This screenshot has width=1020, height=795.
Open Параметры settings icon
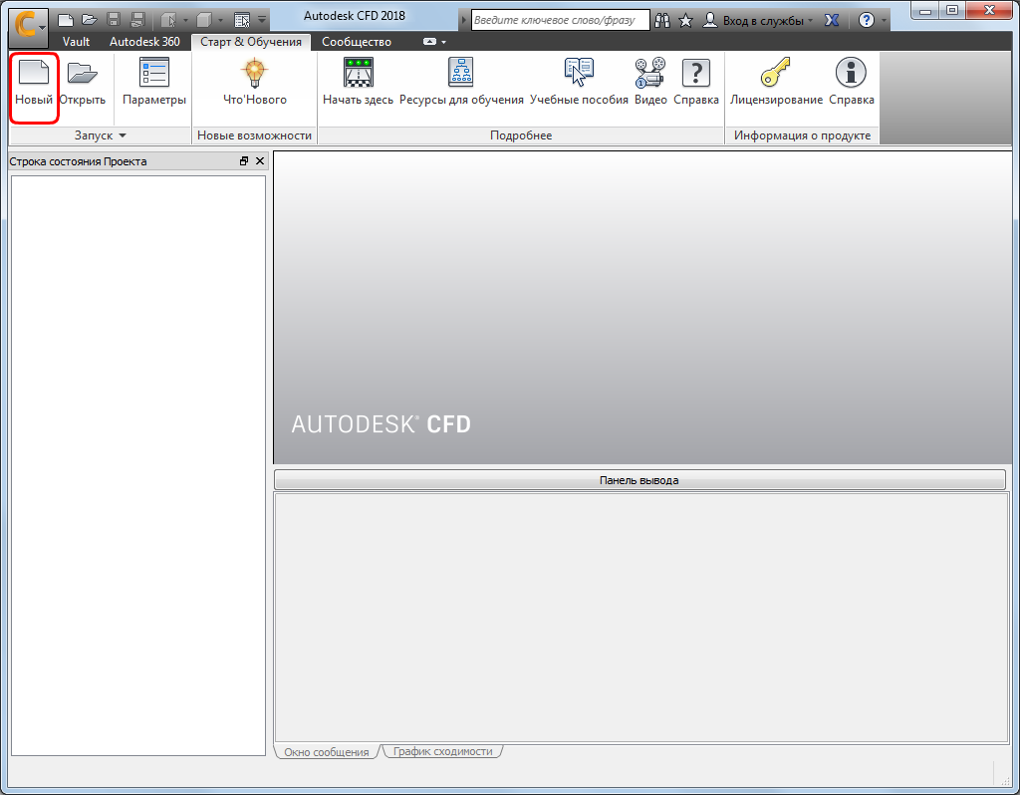click(154, 72)
